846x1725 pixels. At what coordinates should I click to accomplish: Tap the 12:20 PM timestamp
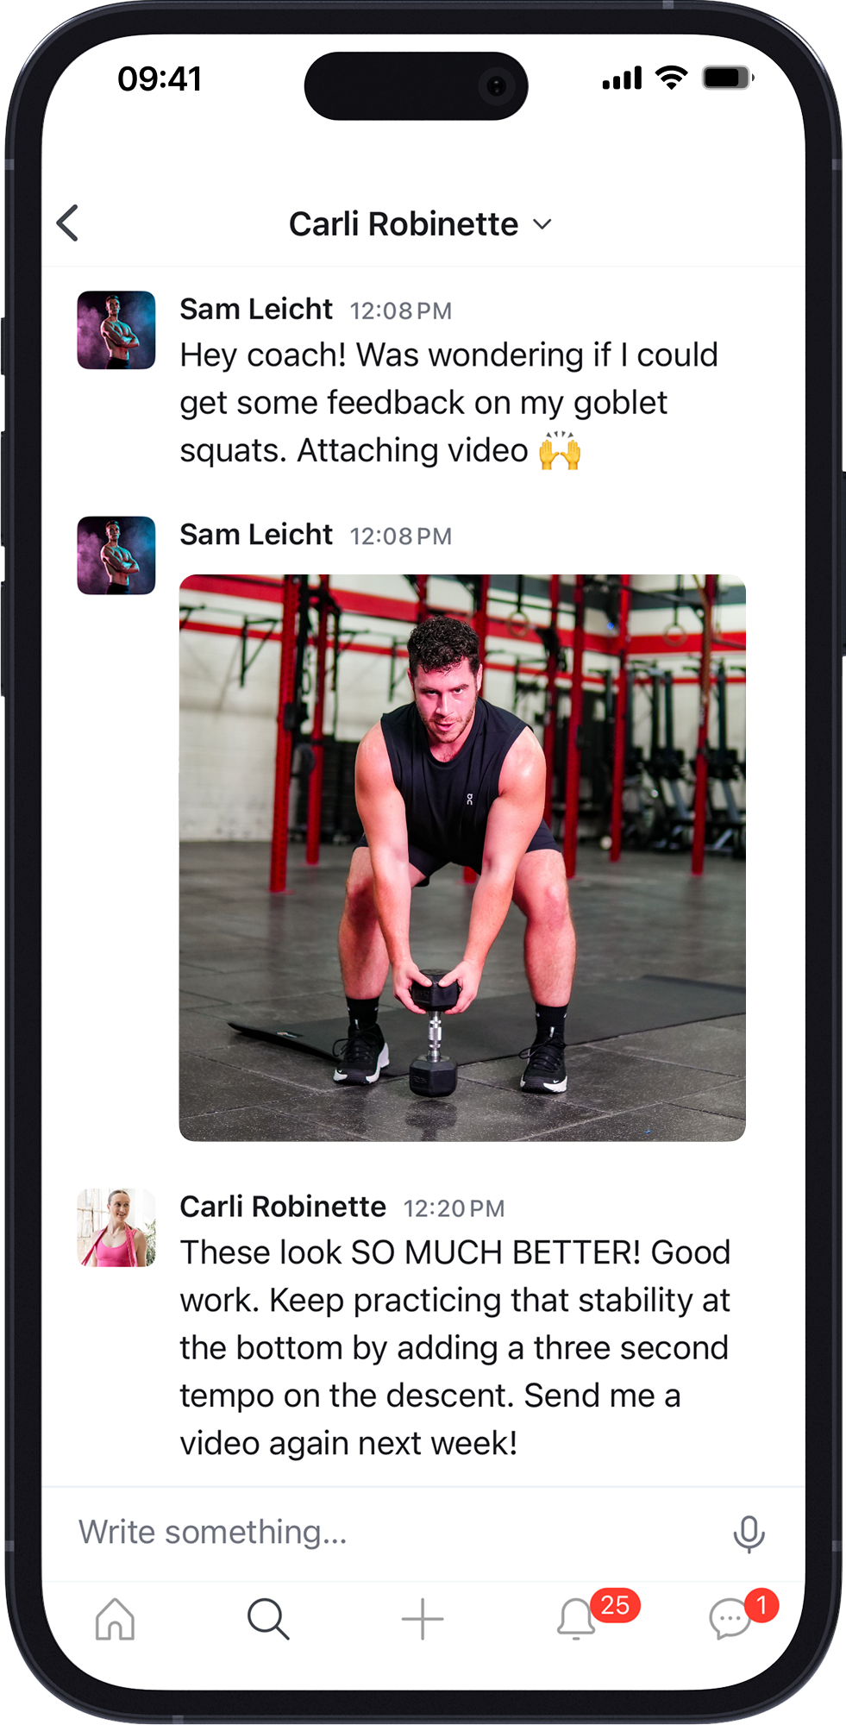coord(454,1208)
